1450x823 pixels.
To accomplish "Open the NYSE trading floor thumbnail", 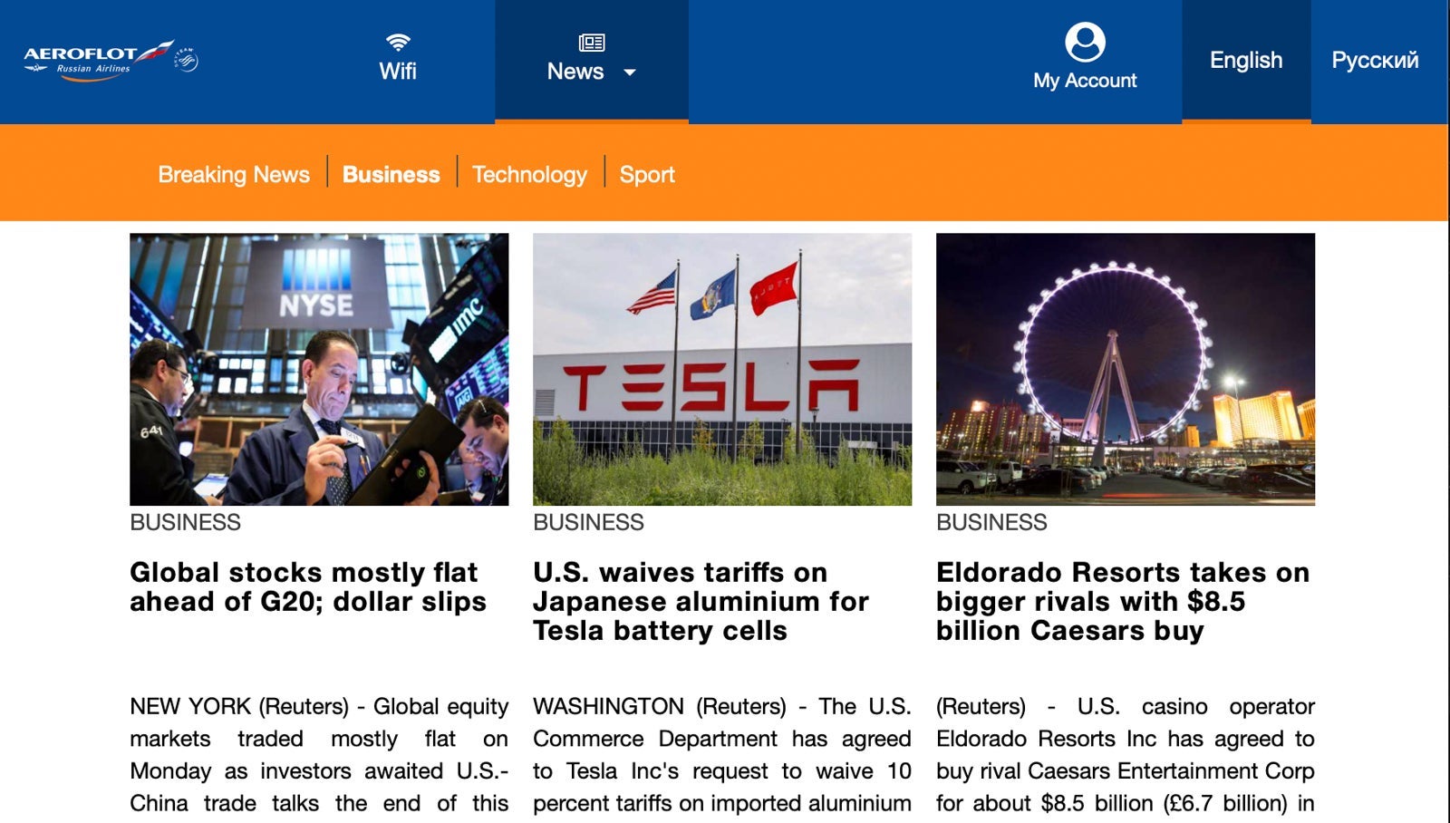I will coord(319,369).
